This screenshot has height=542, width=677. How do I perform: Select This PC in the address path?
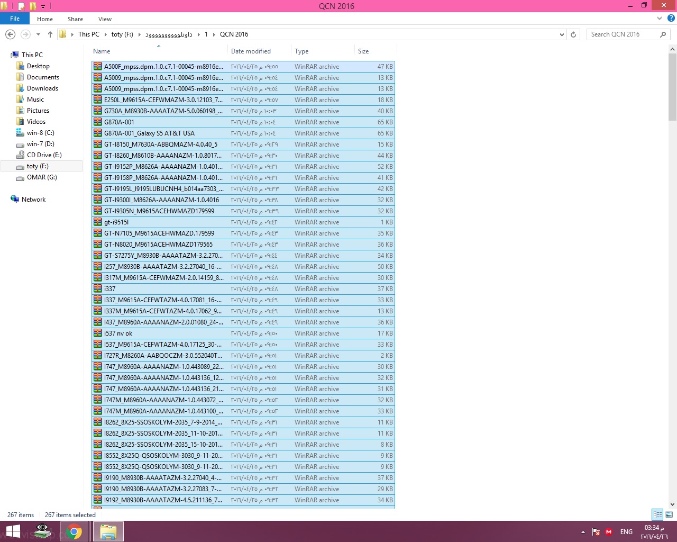pos(89,34)
